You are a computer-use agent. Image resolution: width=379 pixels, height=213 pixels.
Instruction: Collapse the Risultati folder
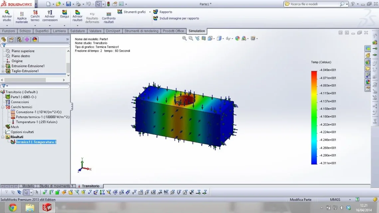click(3, 137)
